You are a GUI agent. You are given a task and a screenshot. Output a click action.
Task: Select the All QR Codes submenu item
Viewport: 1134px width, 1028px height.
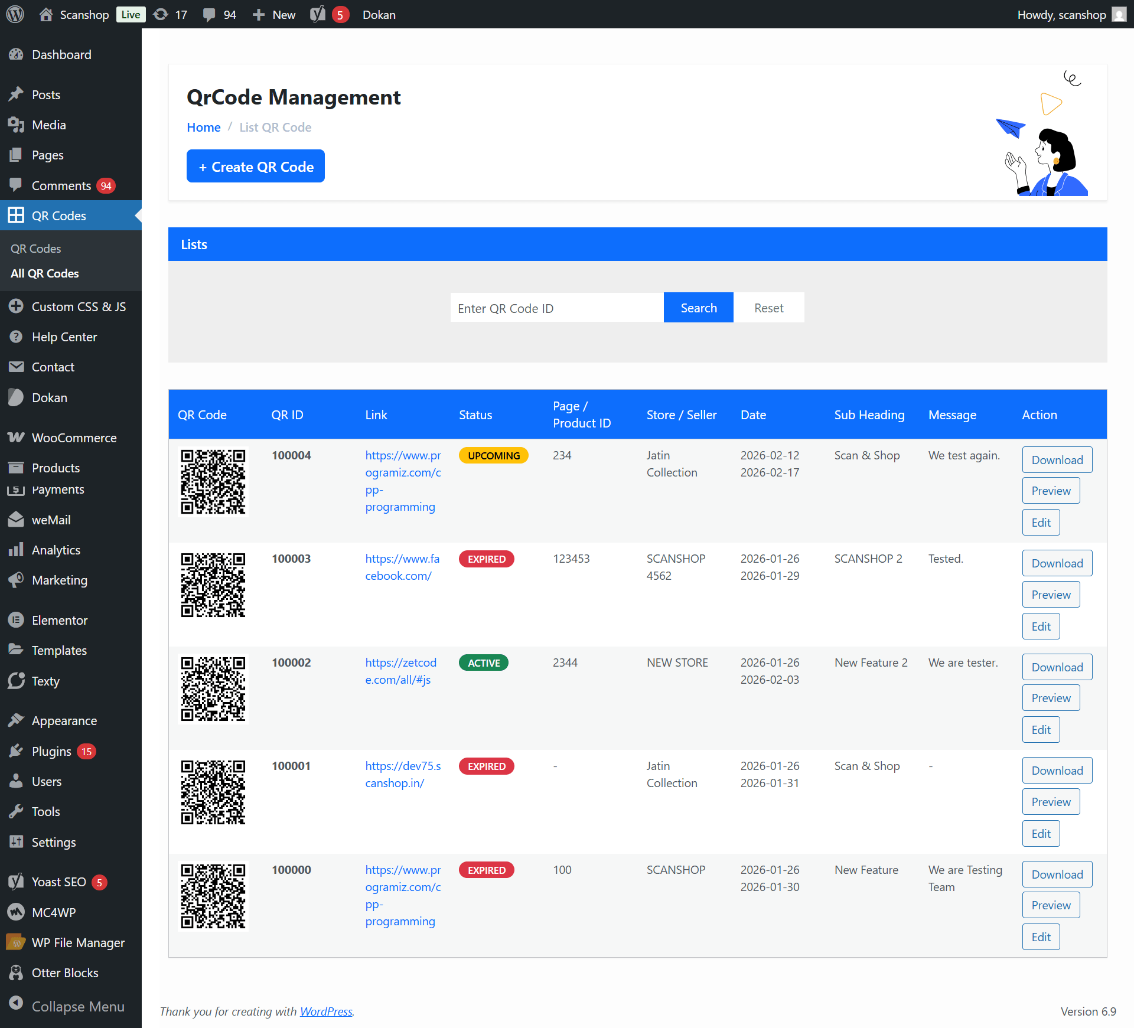(45, 273)
